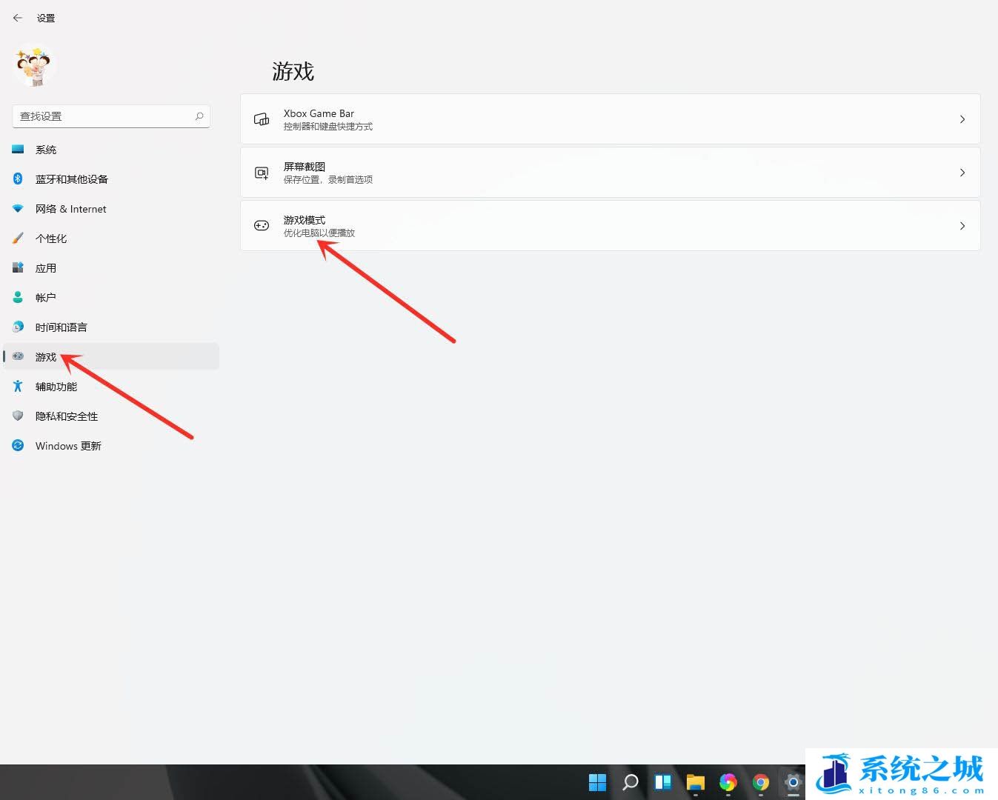The height and width of the screenshot is (800, 998).
Task: Click the user avatar profile picture
Action: point(34,67)
